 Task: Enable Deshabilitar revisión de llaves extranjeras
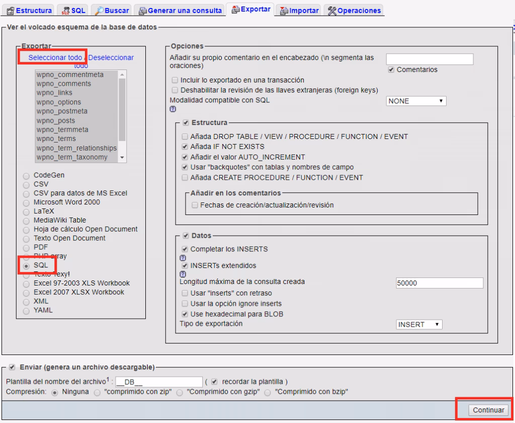(175, 90)
